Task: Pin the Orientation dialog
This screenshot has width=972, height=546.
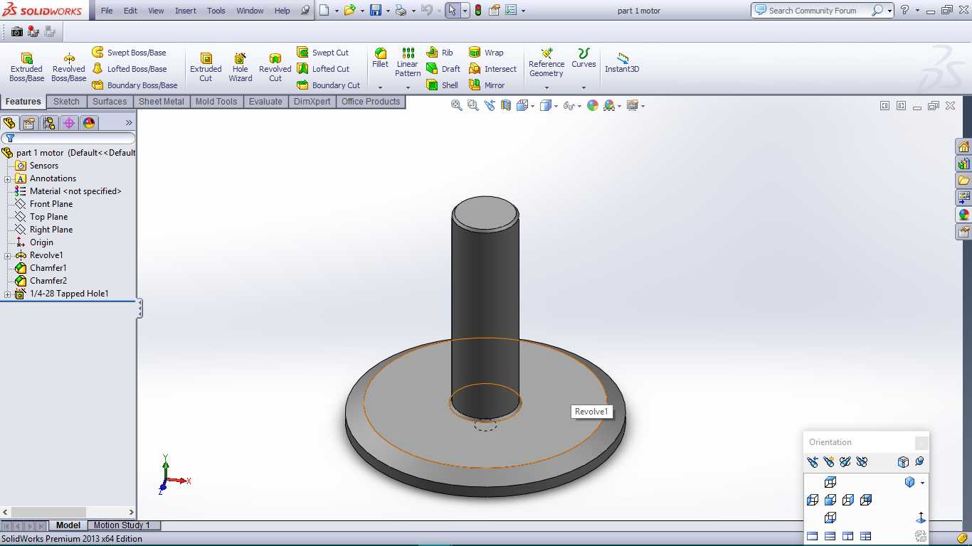Action: (x=919, y=461)
